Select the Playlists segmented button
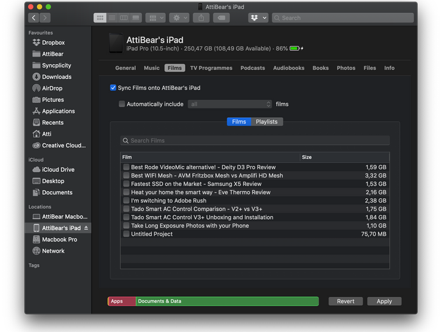Image resolution: width=442 pixels, height=332 pixels. tap(266, 122)
